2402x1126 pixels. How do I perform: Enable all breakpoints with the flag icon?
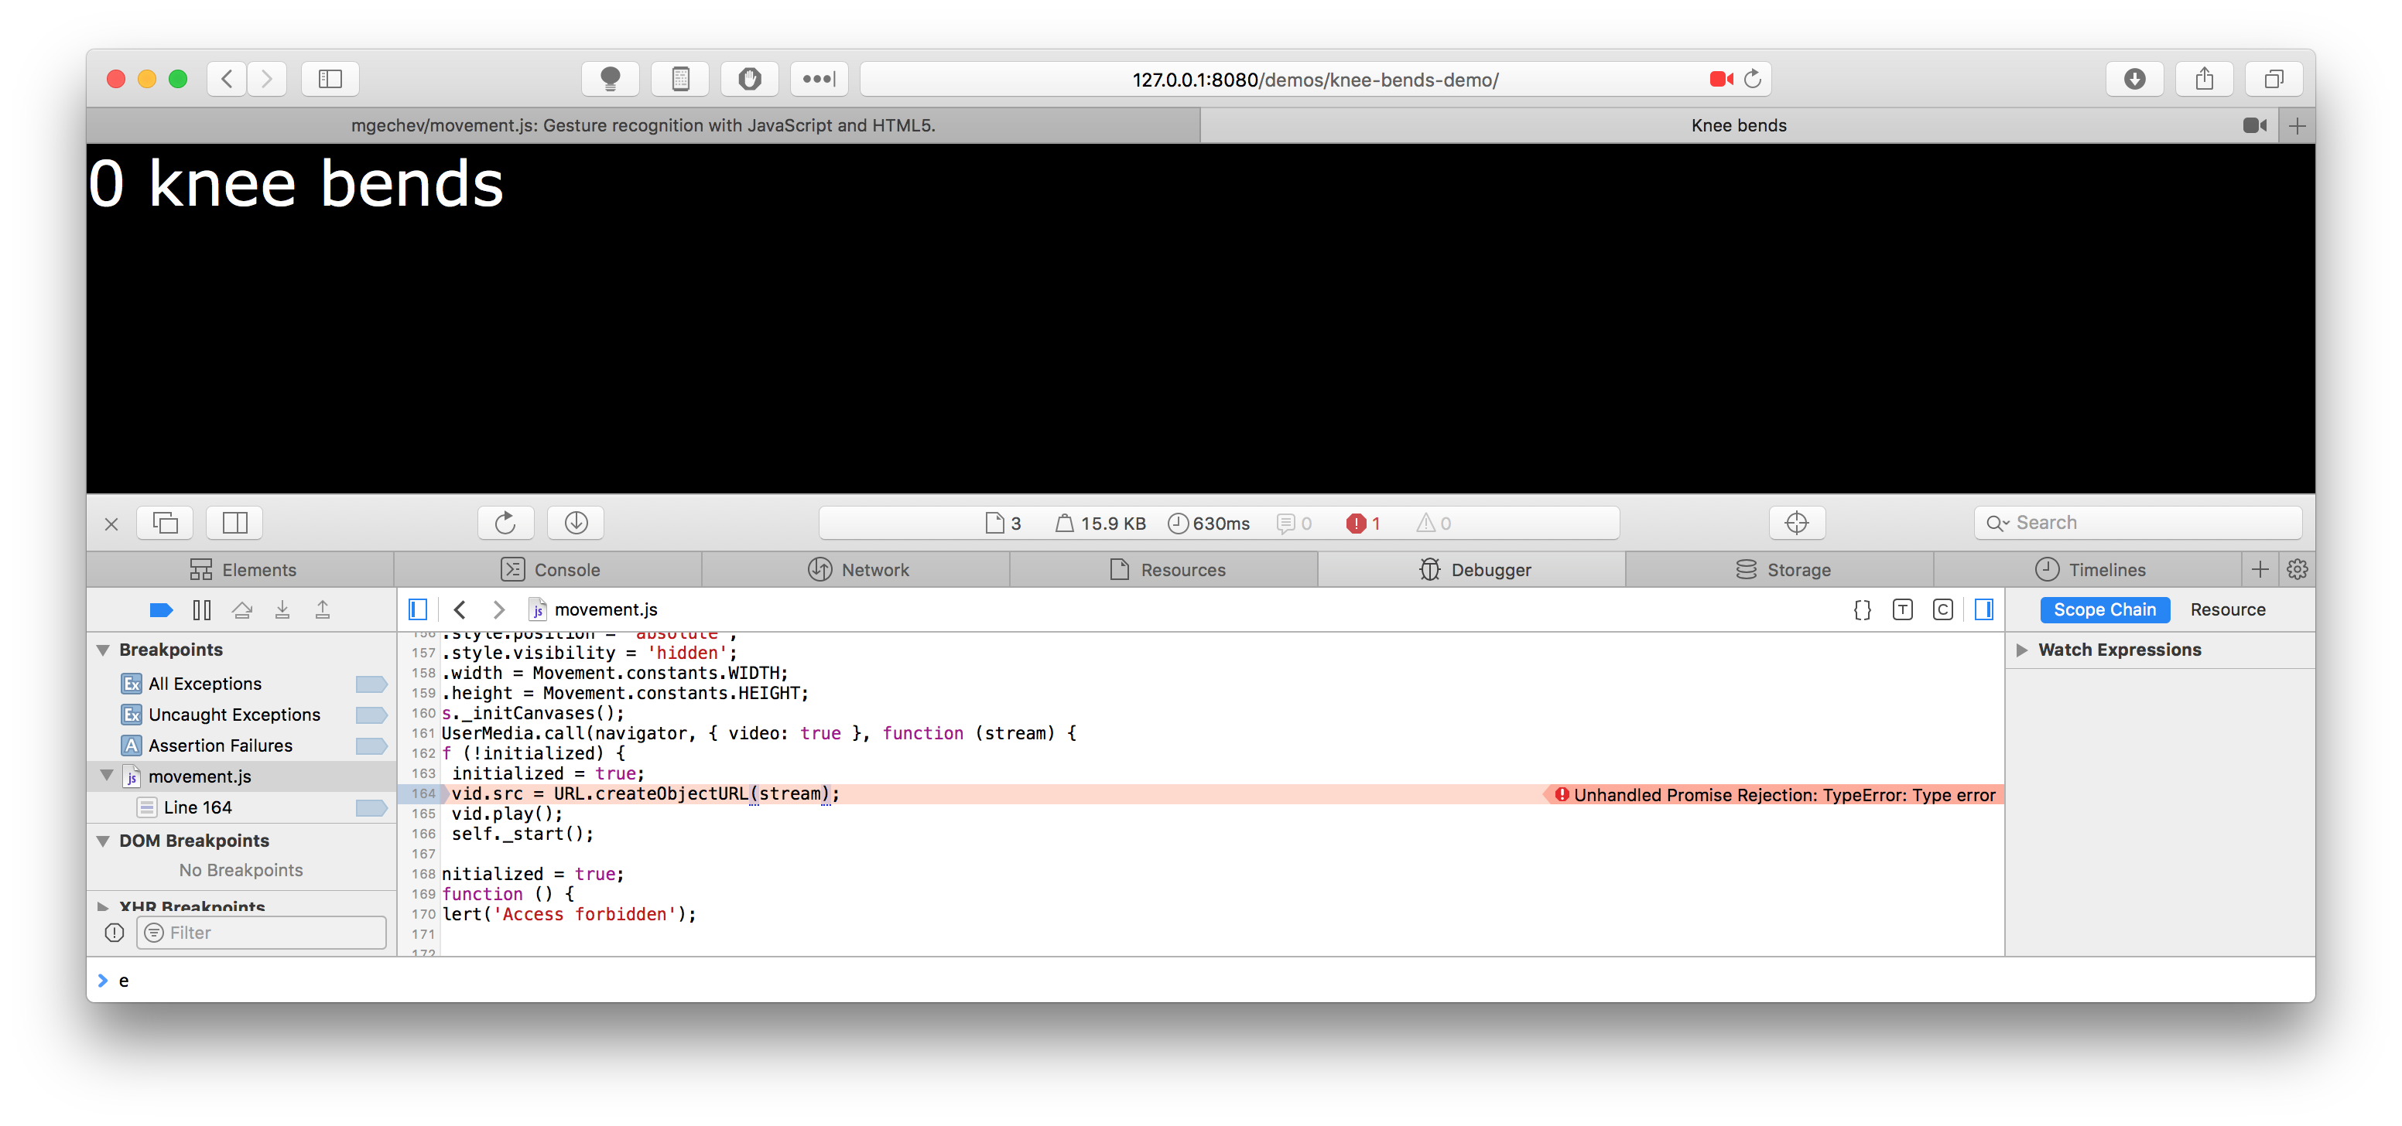pyautogui.click(x=161, y=609)
